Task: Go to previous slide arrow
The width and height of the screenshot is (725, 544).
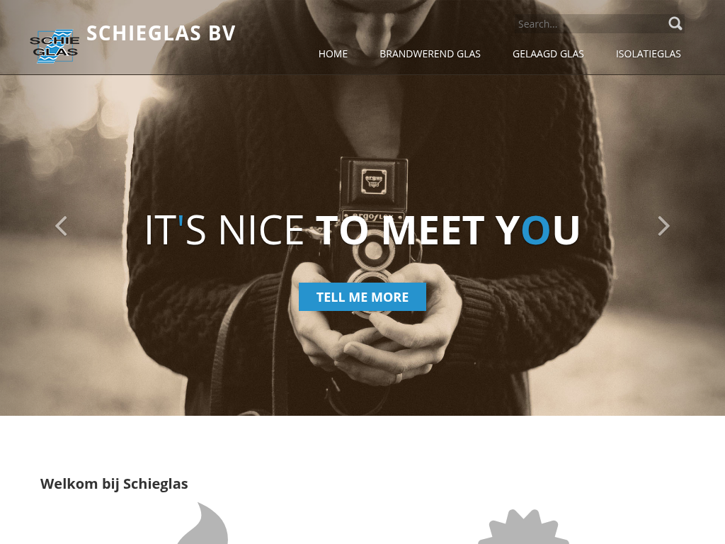Action: [x=61, y=226]
